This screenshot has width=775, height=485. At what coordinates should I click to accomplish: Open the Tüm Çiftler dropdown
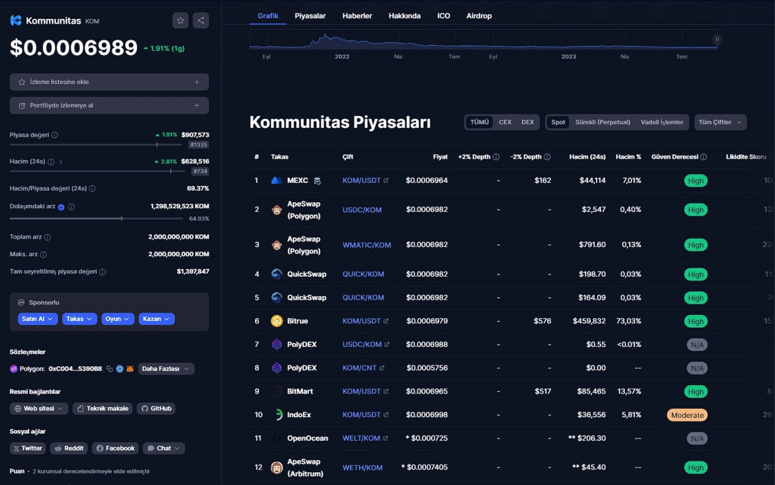pos(721,122)
